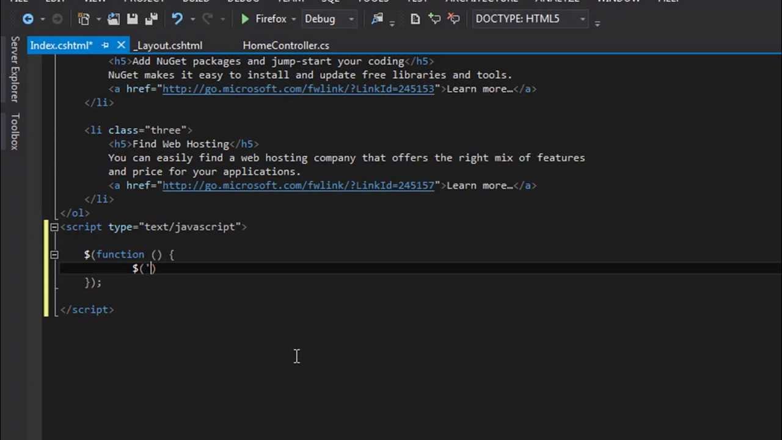The width and height of the screenshot is (782, 440).
Task: Click the Firefox browser launch button
Action: coord(271,19)
